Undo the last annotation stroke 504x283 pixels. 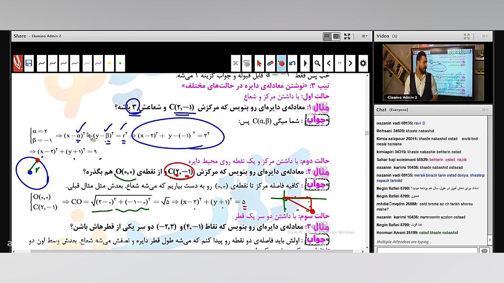[x=293, y=63]
